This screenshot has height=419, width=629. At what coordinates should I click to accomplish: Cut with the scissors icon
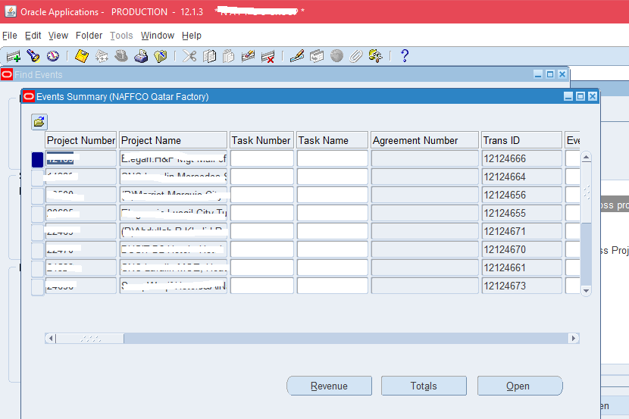pos(189,56)
